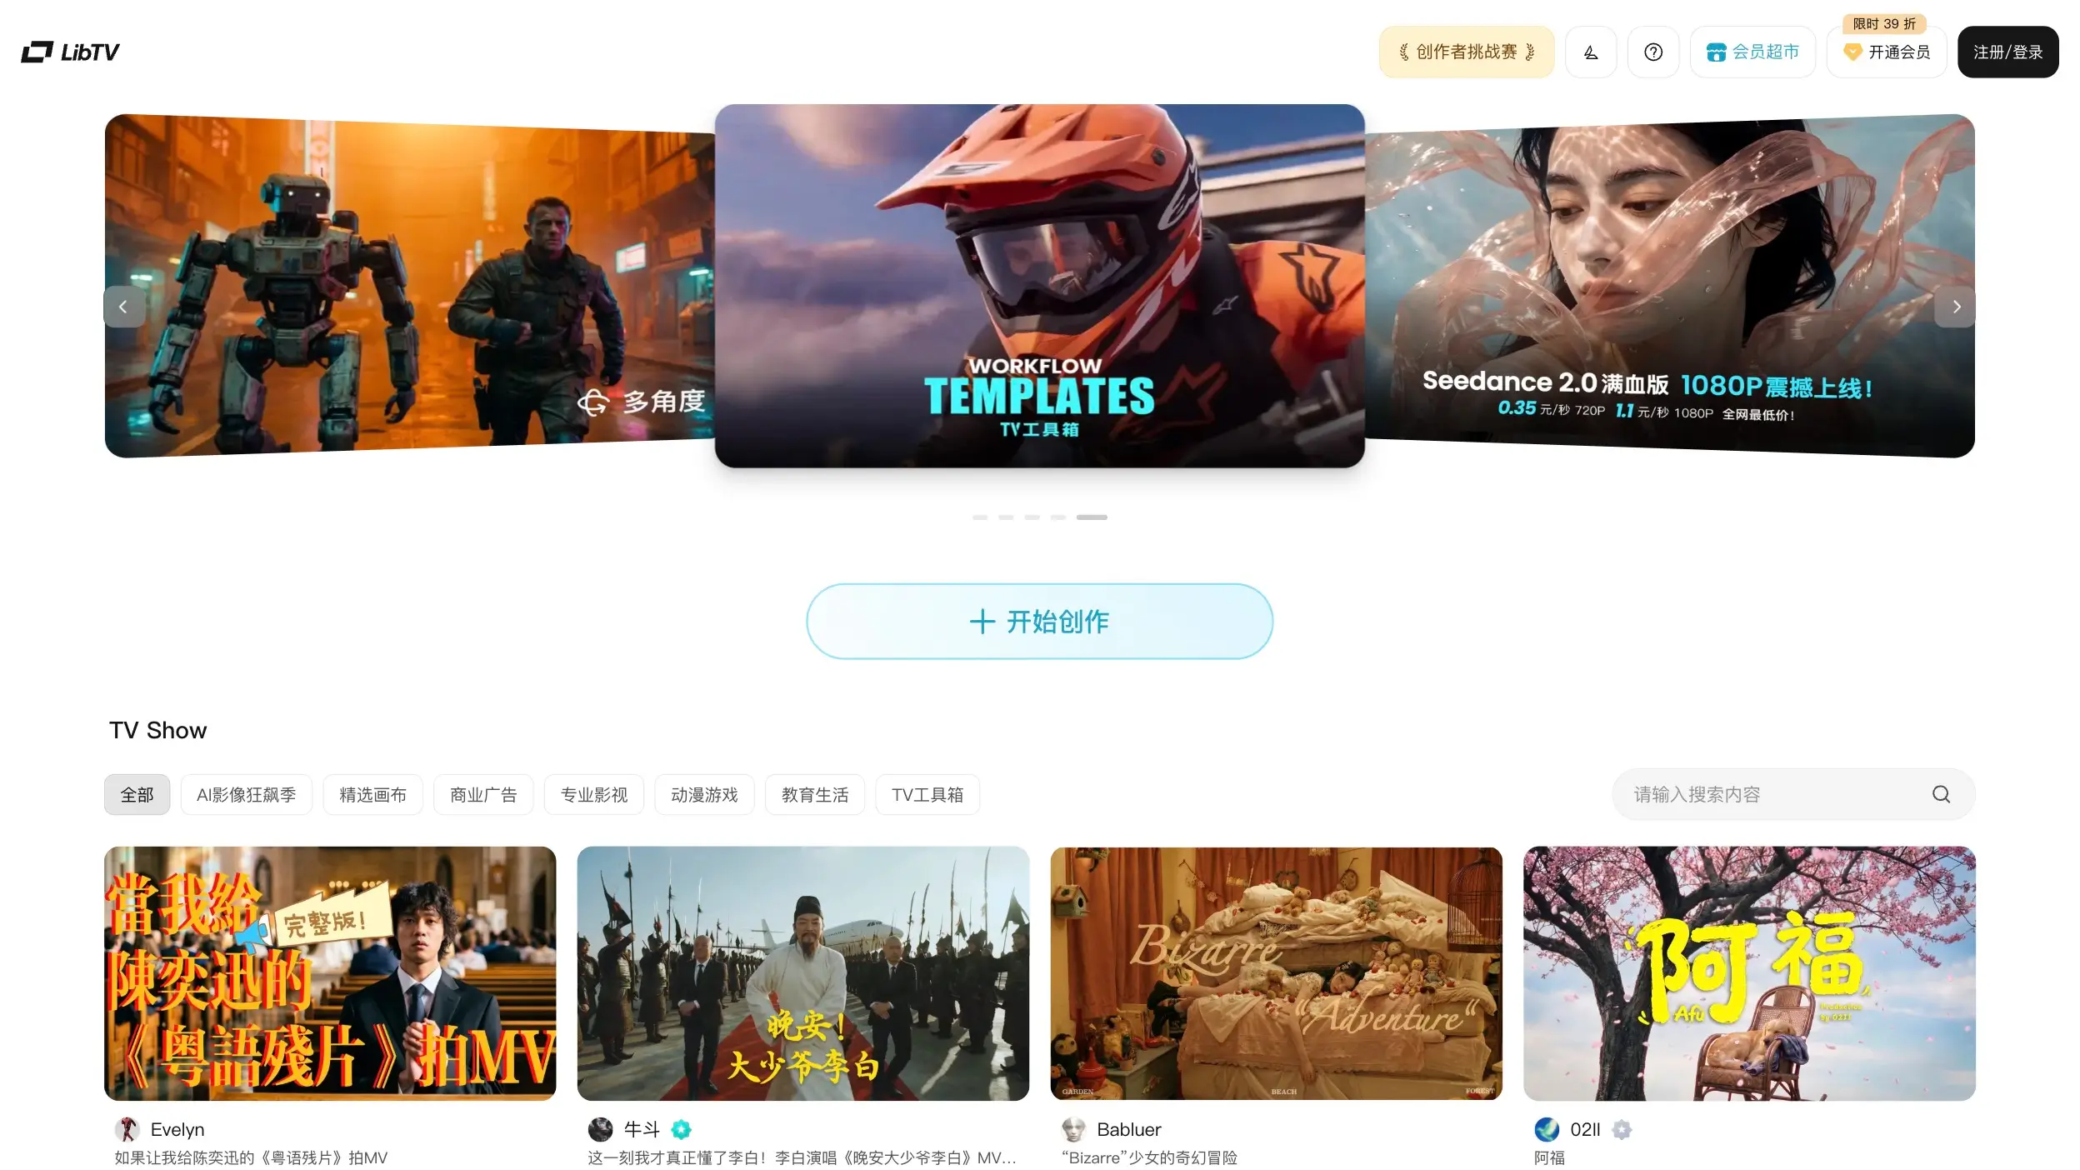
Task: Click the 开始创作 button
Action: click(1038, 621)
